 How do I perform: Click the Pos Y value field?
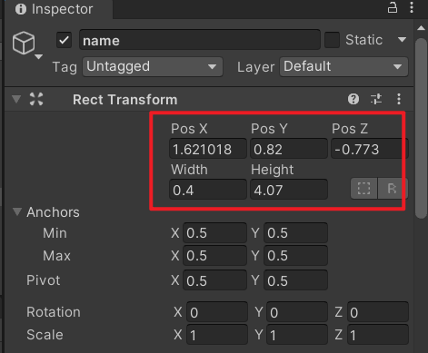coord(289,149)
